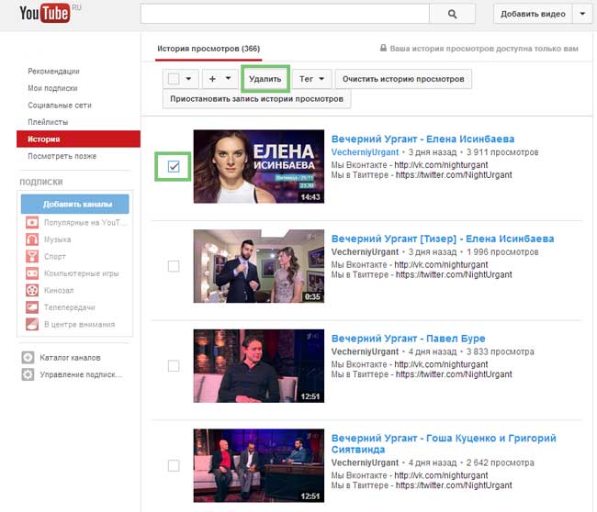The height and width of the screenshot is (512, 597).
Task: Click the Управление подписками gear icon
Action: 28,374
